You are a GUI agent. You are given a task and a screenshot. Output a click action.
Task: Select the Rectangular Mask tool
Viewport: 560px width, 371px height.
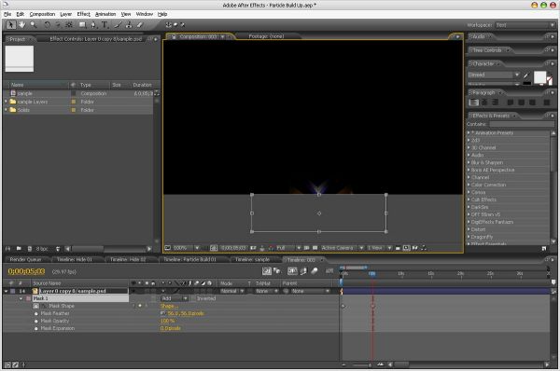(x=82, y=24)
